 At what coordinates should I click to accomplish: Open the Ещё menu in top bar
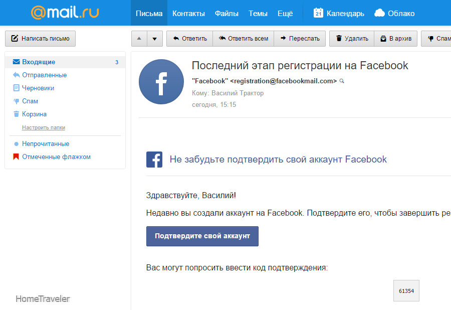[x=285, y=13]
